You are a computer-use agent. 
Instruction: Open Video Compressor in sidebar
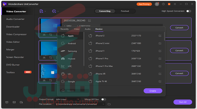16,34
